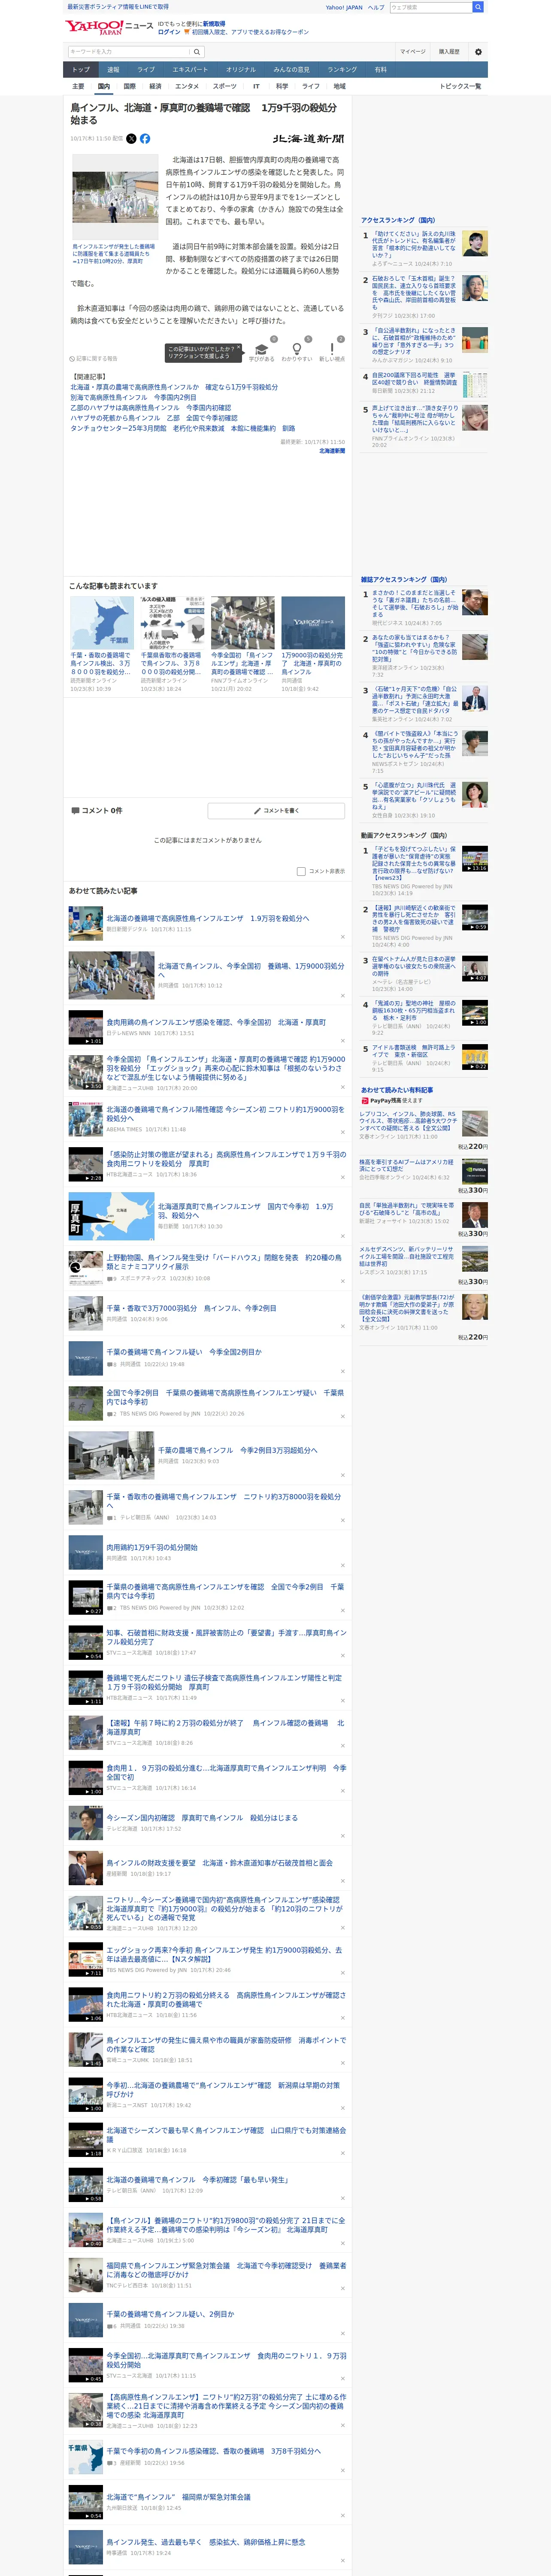Dismiss the 共同通信 養鶏場、1万9000羽殺処分へ recommended article
Image resolution: width=551 pixels, height=2576 pixels.
pyautogui.click(x=342, y=995)
